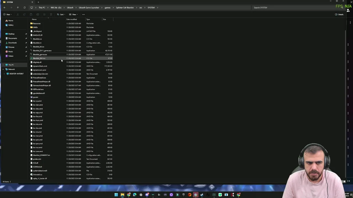This screenshot has height=198, width=353.
Task: Open File Explorer from taskbar
Action: (x=122, y=195)
